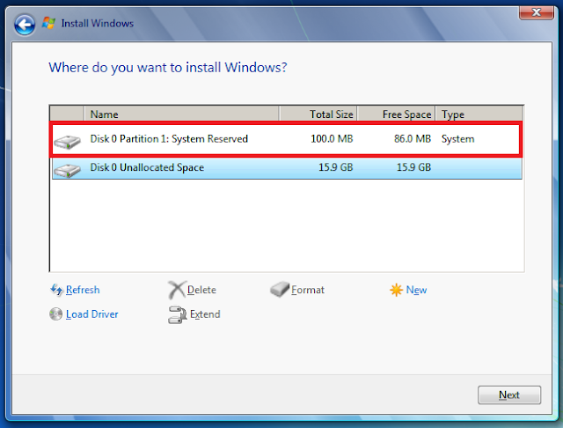Create a New partition

[416, 290]
